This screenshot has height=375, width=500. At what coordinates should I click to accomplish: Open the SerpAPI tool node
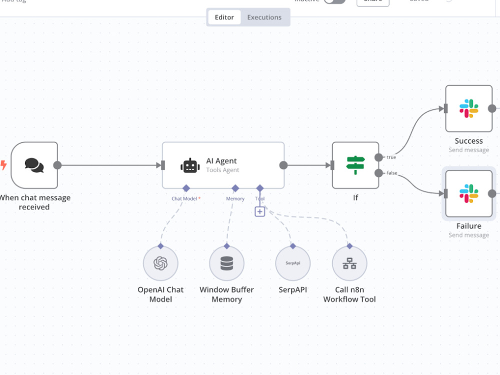coord(292,263)
